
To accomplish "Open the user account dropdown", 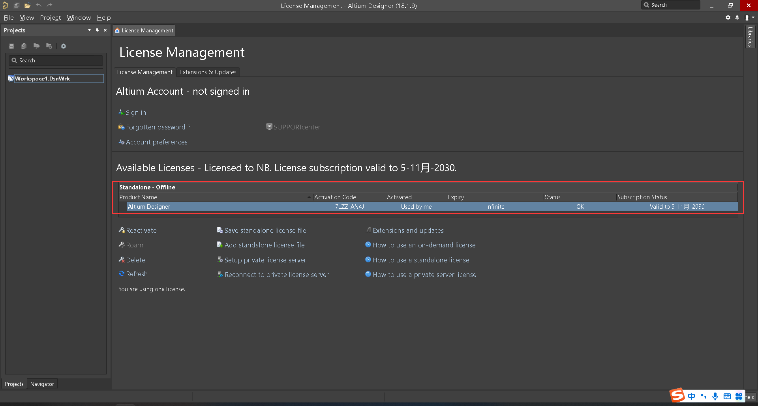I will [749, 17].
